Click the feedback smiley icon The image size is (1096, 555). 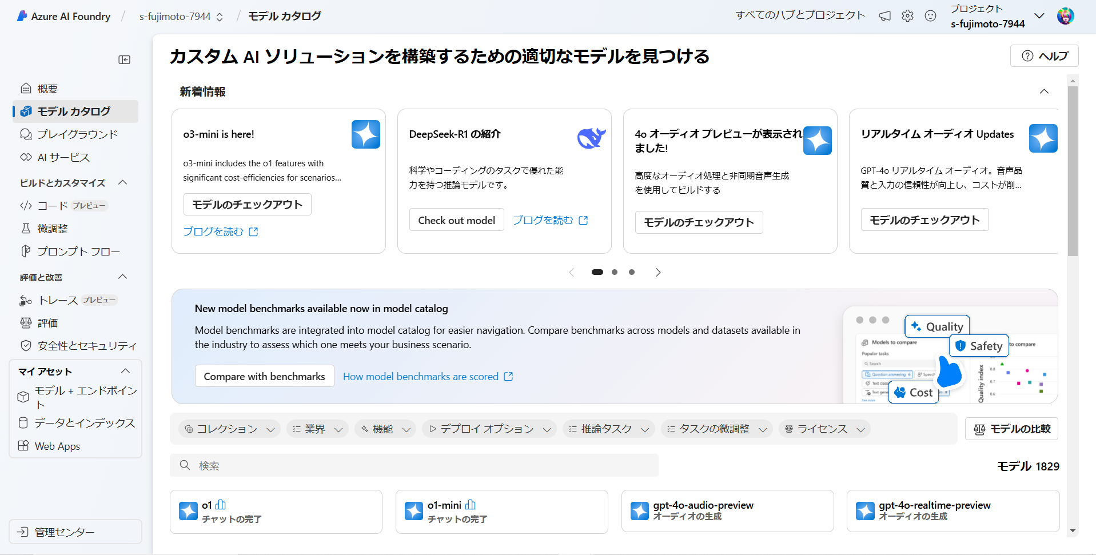[x=930, y=16]
